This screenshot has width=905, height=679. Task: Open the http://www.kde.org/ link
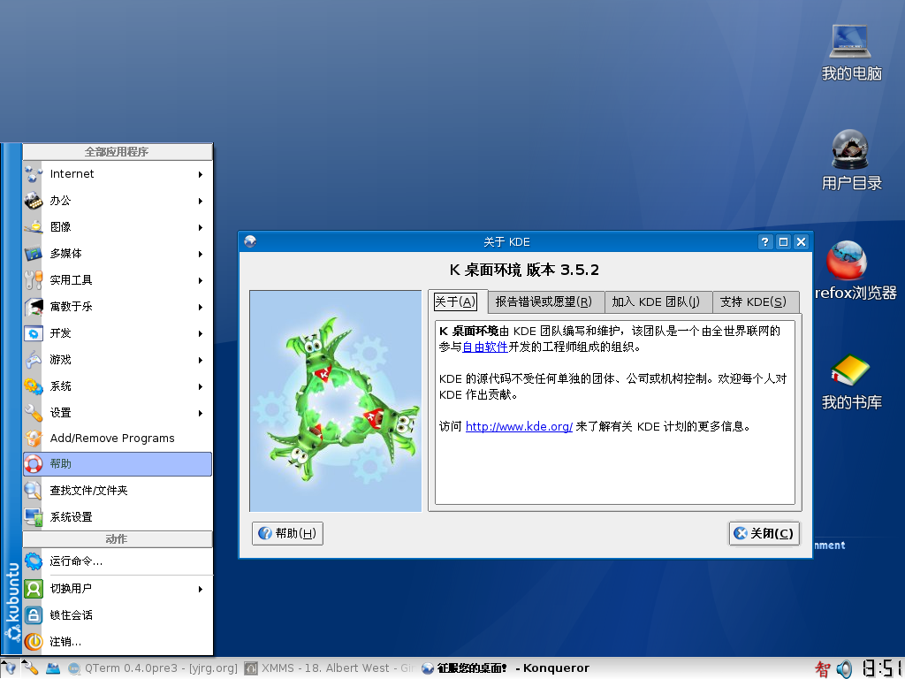(519, 427)
